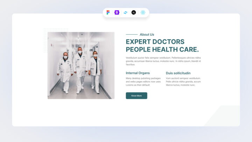Click the dotted pattern behind the photo

pyautogui.click(x=45, y=40)
